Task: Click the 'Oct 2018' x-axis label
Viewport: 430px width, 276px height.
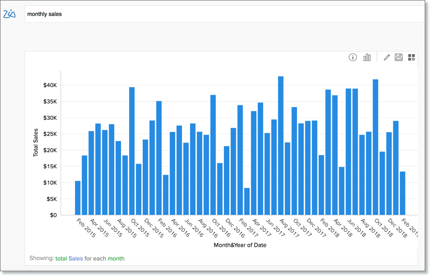Action: coord(384,228)
